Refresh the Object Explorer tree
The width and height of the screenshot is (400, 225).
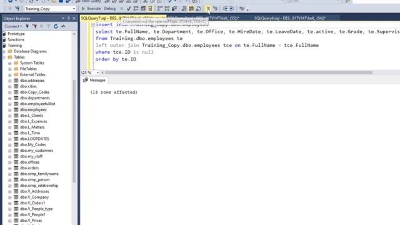56,26
